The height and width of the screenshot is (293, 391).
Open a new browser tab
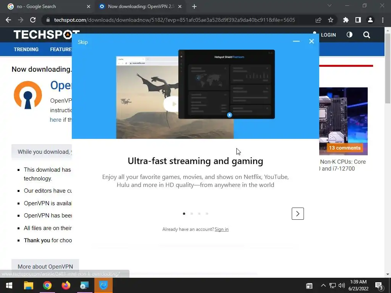coord(194,7)
